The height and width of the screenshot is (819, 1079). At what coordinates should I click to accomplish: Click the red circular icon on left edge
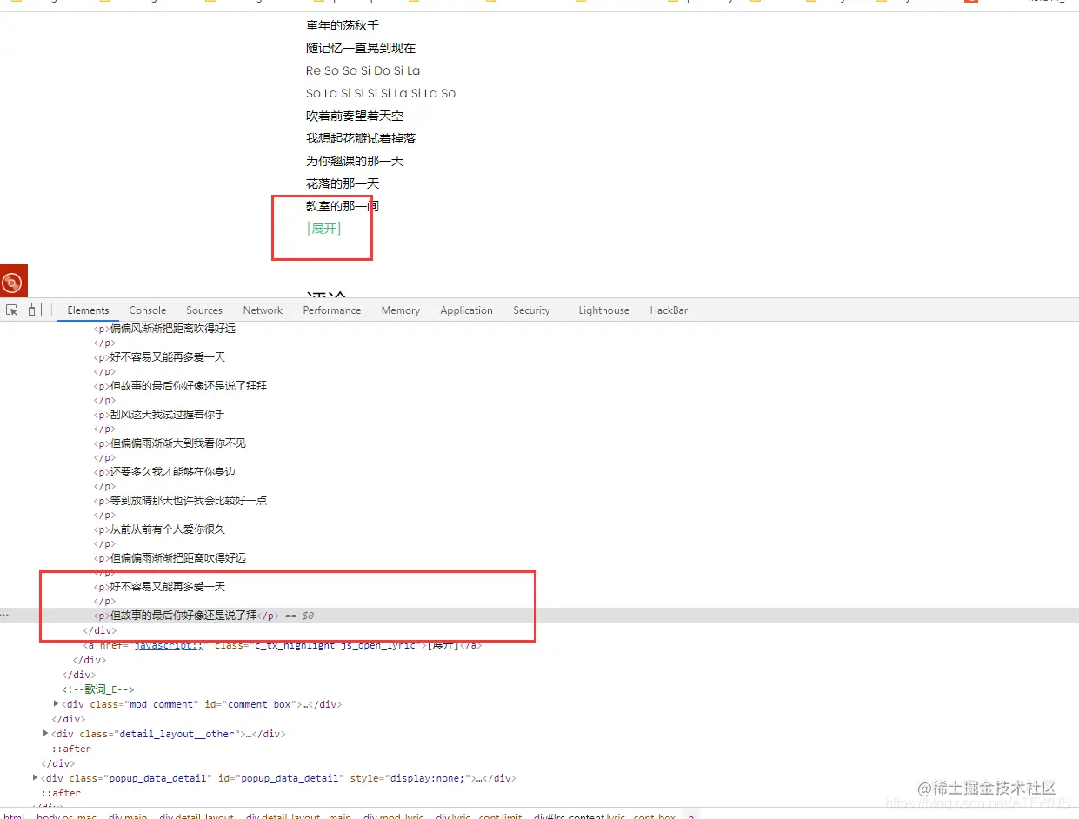12,280
